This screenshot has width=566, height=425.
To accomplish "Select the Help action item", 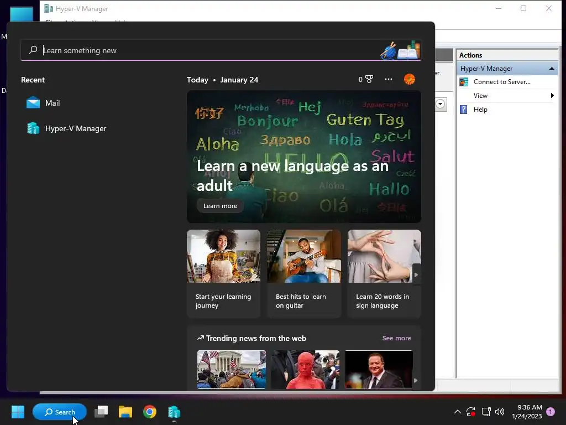I will (480, 110).
